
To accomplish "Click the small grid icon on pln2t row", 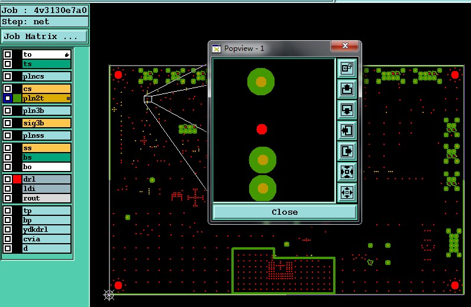I will [68, 98].
